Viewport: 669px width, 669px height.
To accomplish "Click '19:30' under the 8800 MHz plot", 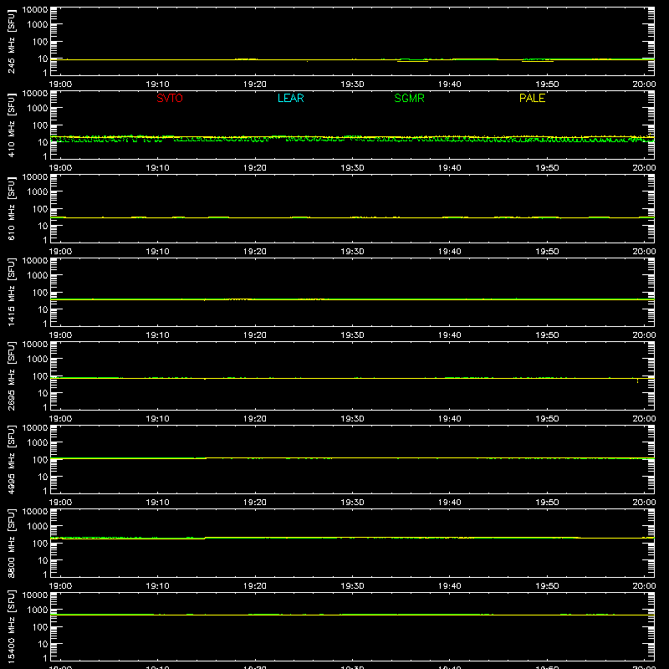I will coord(352,586).
